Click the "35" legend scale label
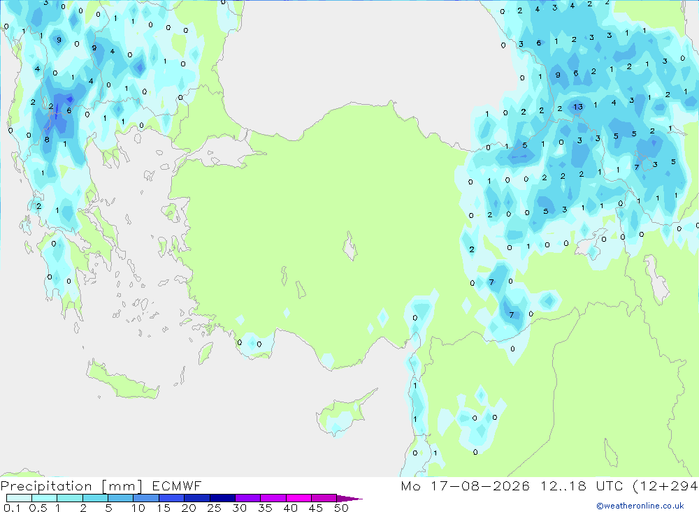699x512 pixels. pos(265,508)
